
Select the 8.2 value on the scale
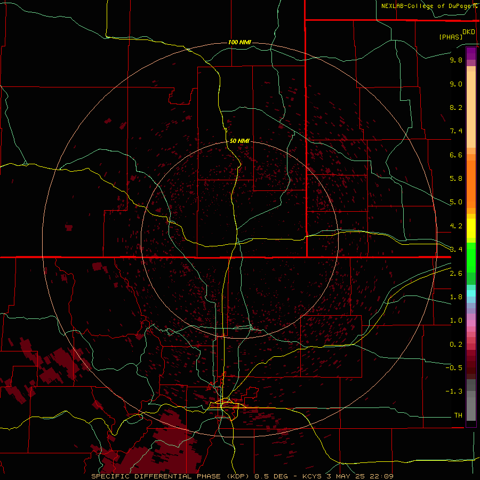point(456,107)
